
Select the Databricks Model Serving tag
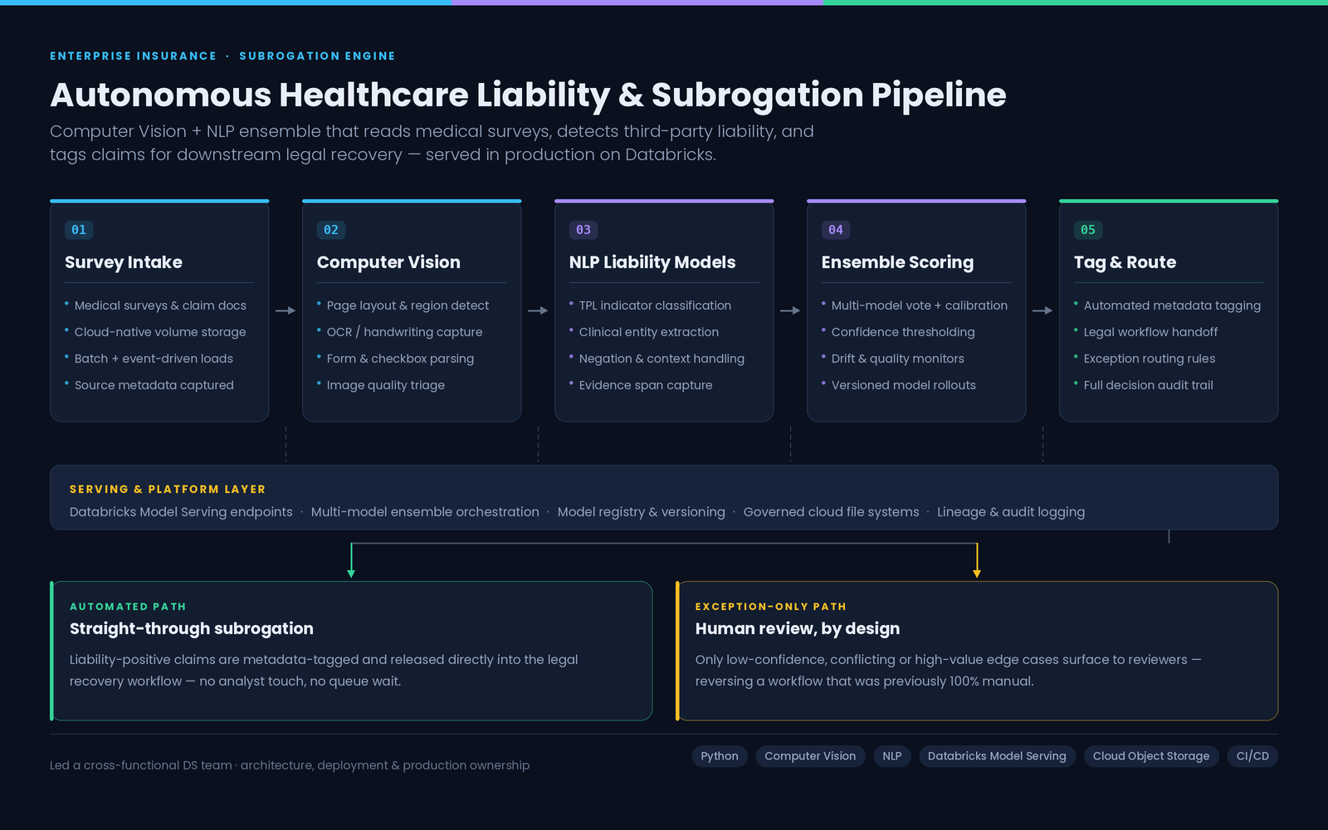coord(997,756)
